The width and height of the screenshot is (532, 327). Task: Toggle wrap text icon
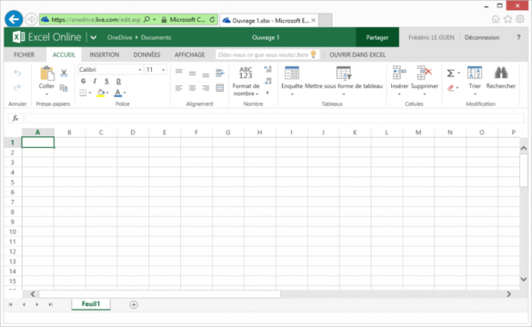[x=220, y=73]
